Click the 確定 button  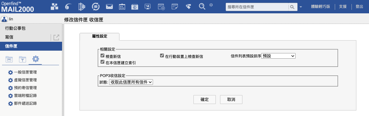coord(204,99)
